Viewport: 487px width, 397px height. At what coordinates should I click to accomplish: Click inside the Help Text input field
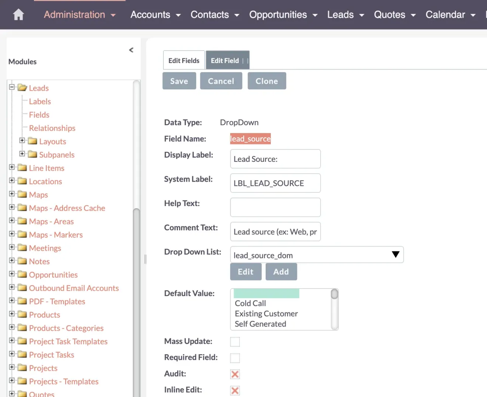pos(275,207)
